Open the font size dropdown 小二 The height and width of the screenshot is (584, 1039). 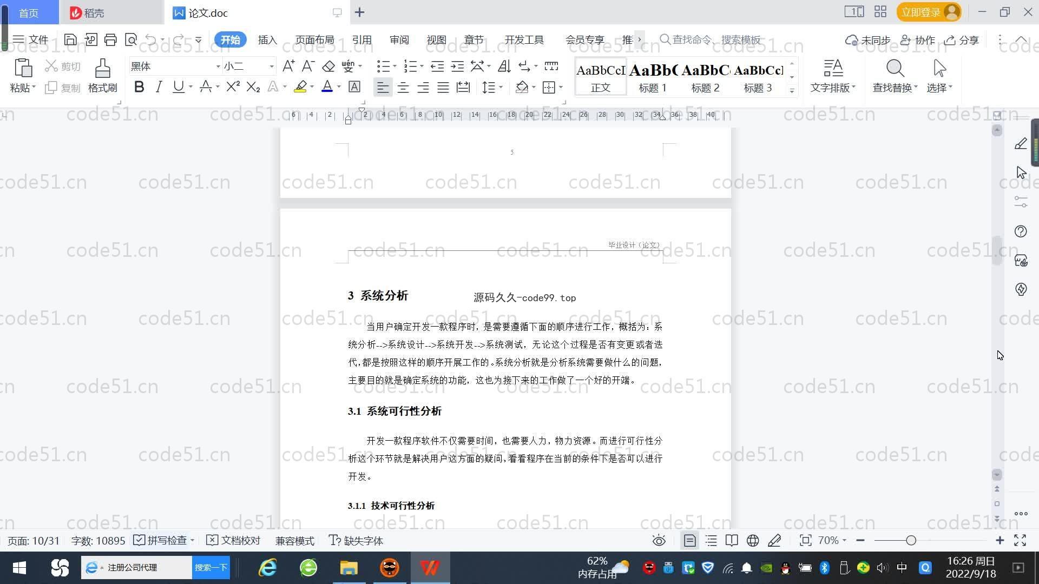tap(272, 66)
